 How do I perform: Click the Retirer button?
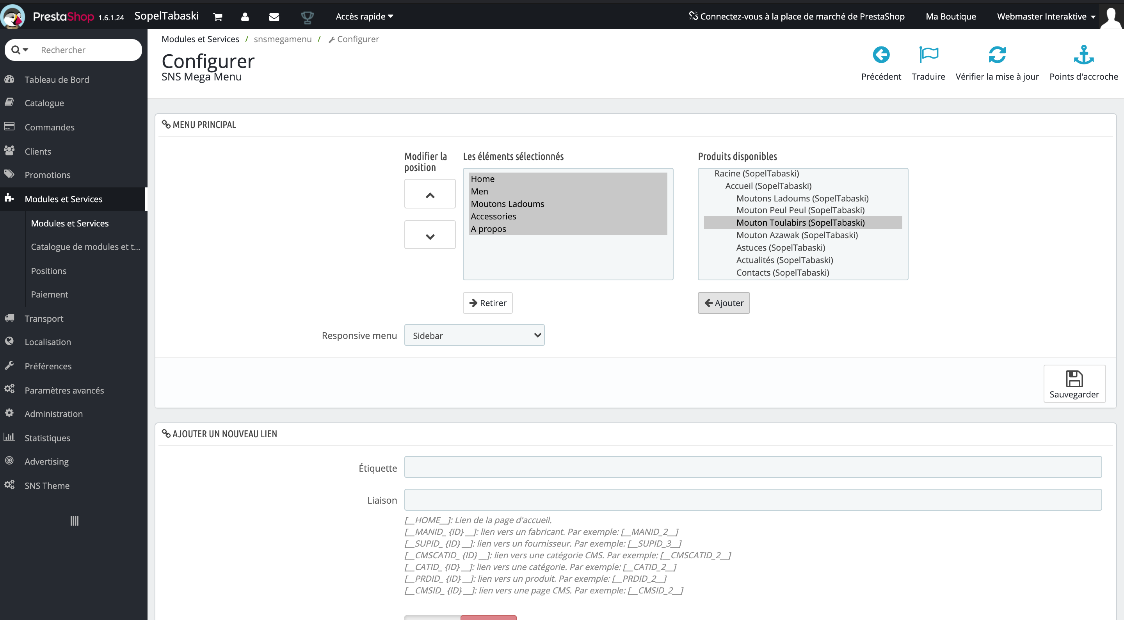(487, 303)
